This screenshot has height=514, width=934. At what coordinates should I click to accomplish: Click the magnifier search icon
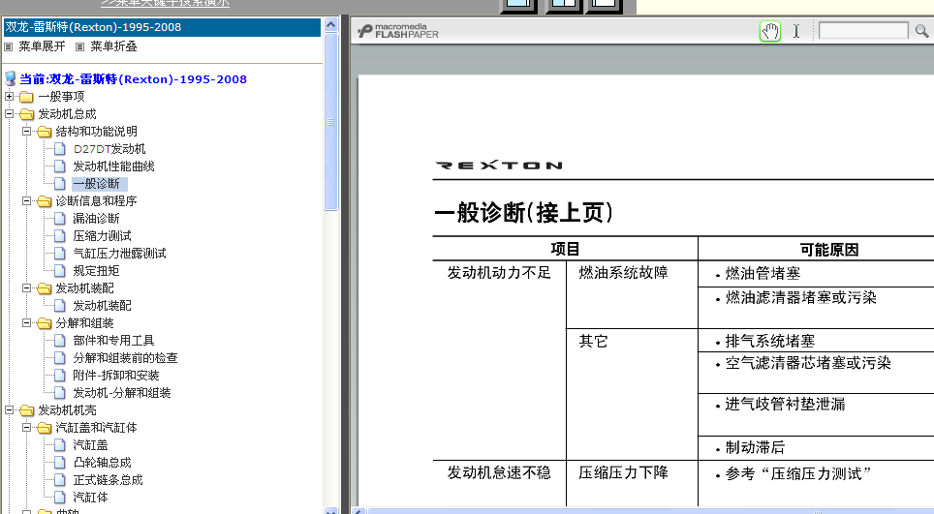[921, 31]
